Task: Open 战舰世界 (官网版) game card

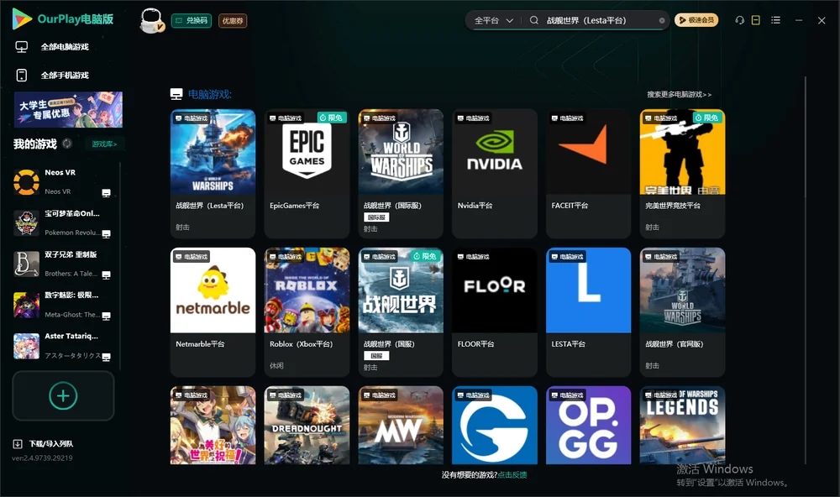Action: pos(682,312)
